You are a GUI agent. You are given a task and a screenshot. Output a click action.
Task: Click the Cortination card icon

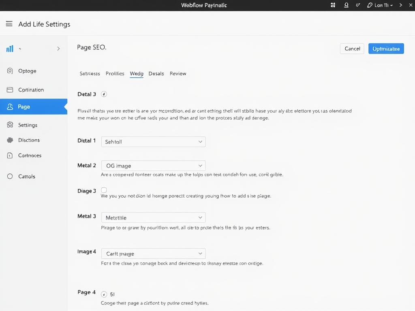coord(10,90)
